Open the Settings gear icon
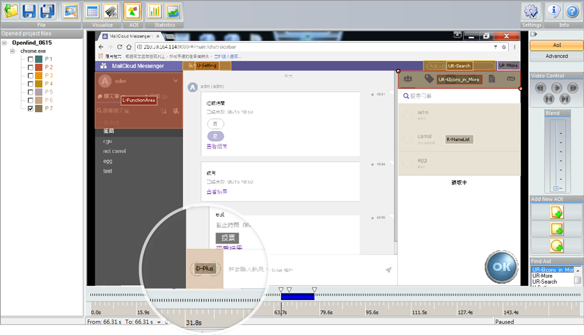 tap(532, 12)
